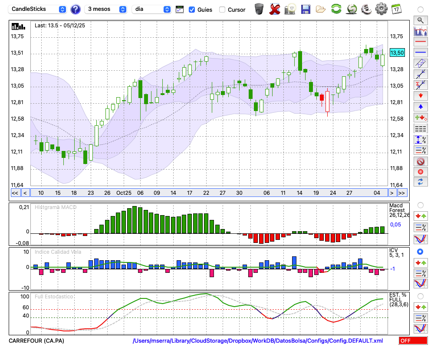The image size is (434, 347).
Task: Click the blue question mark help icon
Action: pyautogui.click(x=76, y=9)
